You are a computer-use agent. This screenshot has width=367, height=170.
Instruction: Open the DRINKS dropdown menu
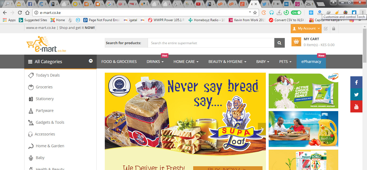tap(155, 62)
